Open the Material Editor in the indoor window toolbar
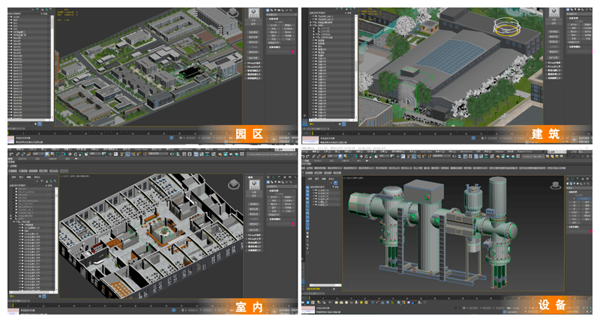The height and width of the screenshot is (322, 600). [x=214, y=154]
